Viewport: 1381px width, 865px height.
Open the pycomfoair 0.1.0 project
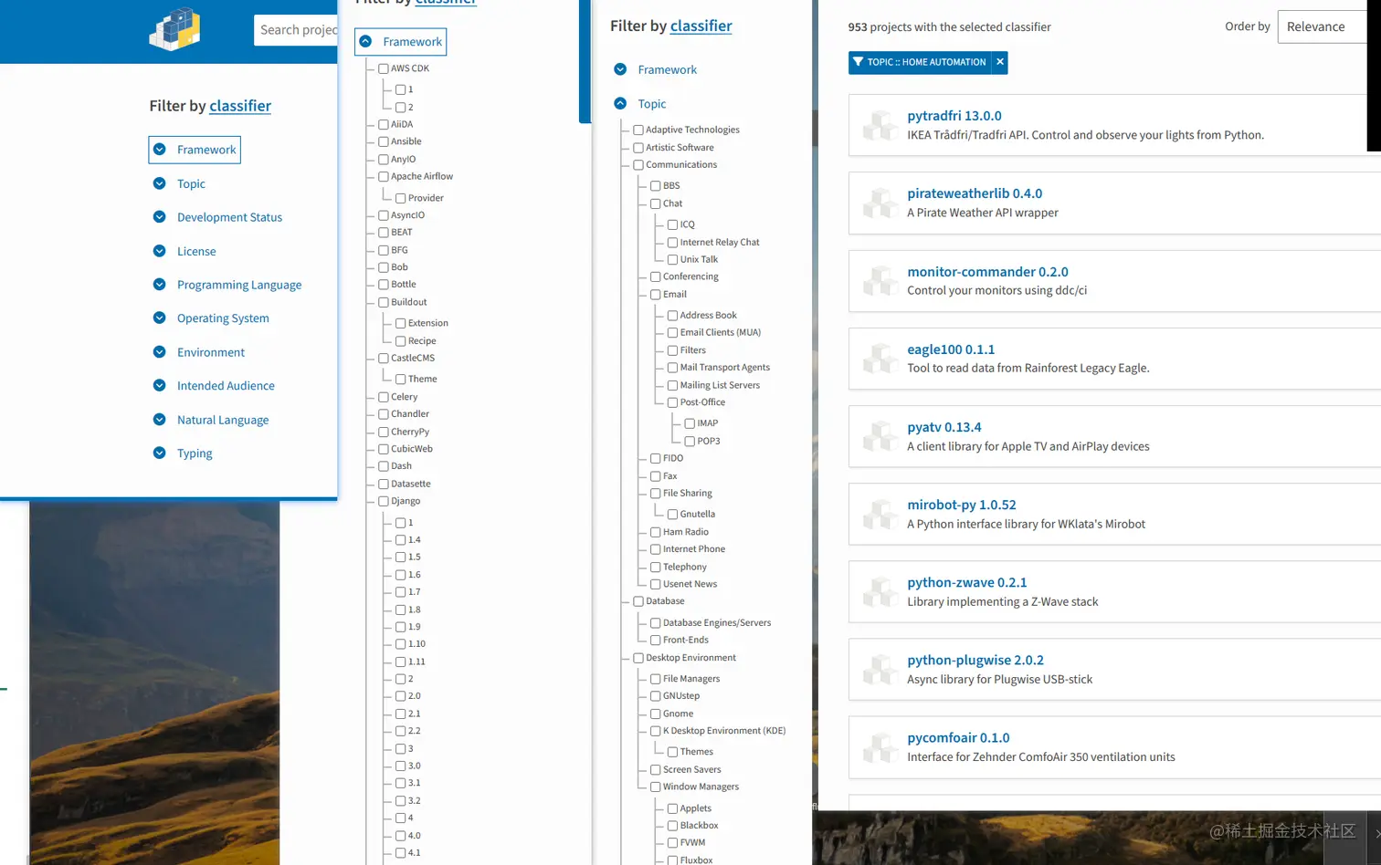pos(958,737)
